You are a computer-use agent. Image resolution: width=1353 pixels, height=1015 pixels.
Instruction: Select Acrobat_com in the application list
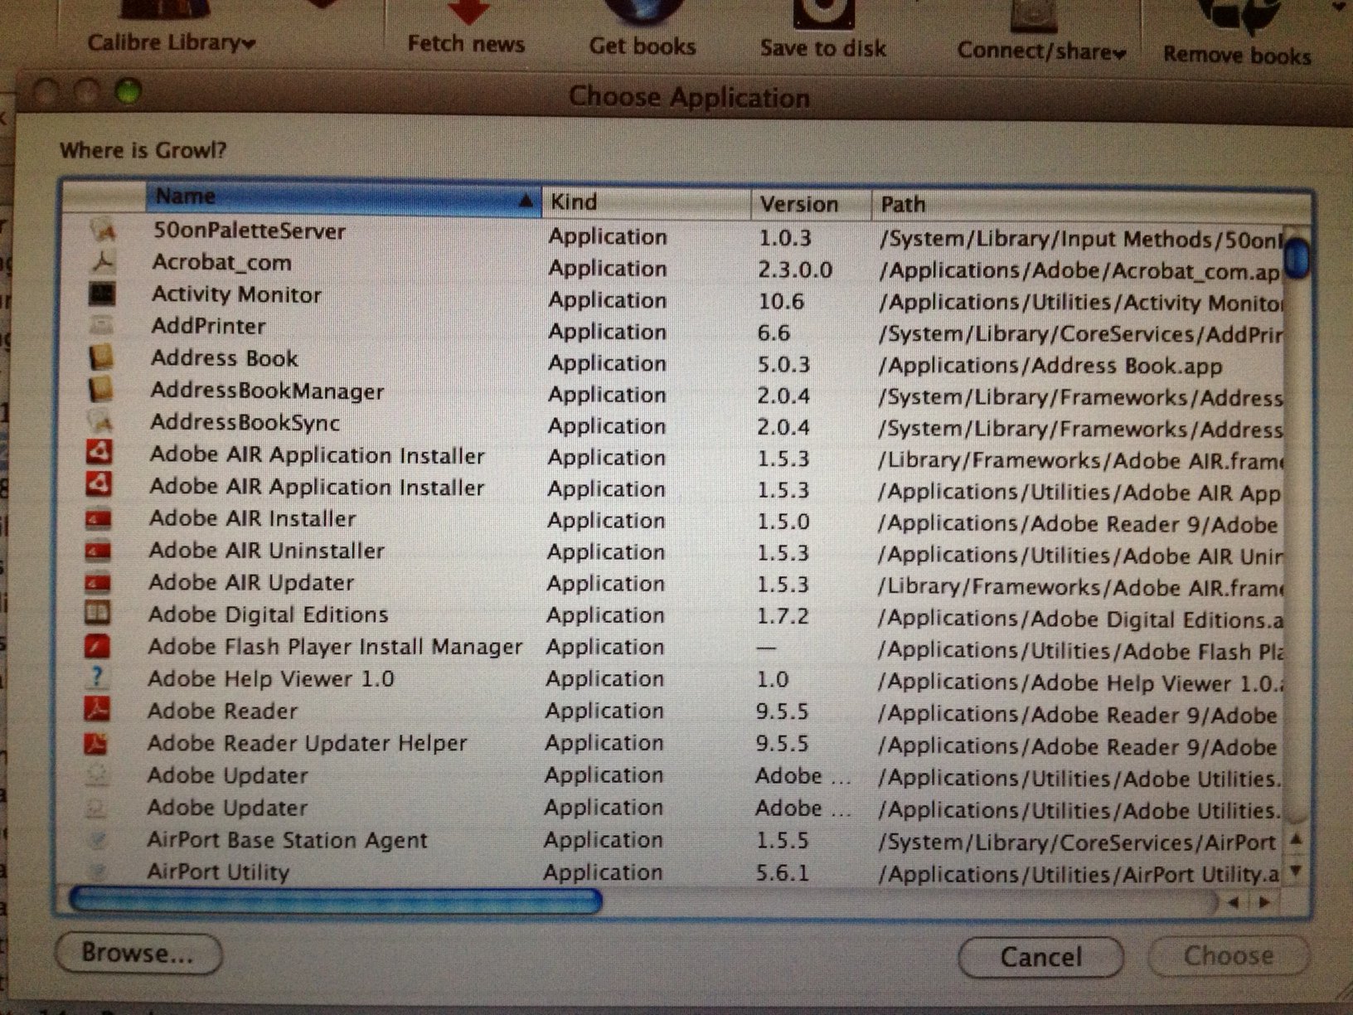pos(222,263)
